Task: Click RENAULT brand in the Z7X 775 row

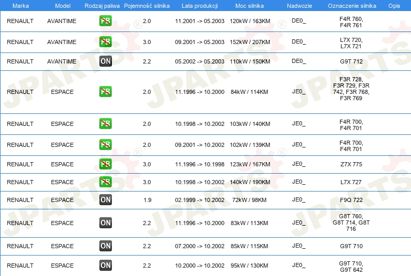Action: 20,164
